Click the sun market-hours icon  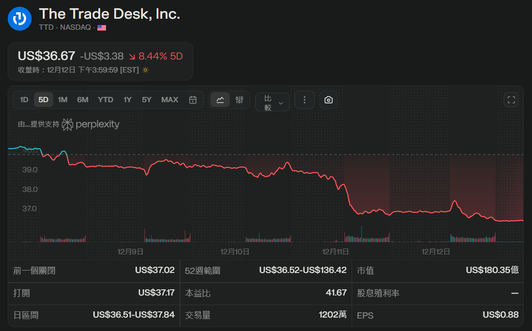(145, 70)
